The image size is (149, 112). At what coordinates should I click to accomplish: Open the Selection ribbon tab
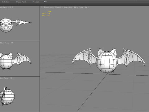coord(6,2)
